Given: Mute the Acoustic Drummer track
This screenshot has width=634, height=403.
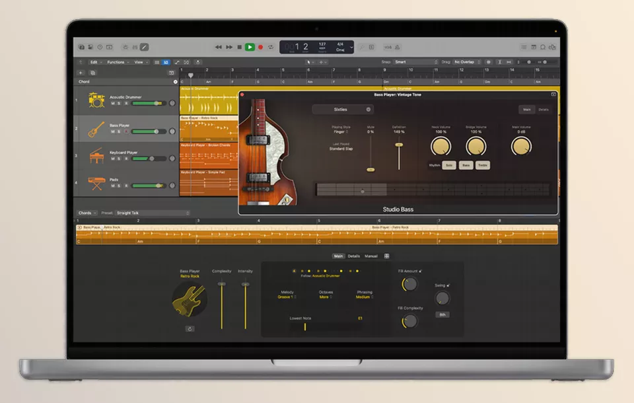Looking at the screenshot, I should click(x=113, y=104).
